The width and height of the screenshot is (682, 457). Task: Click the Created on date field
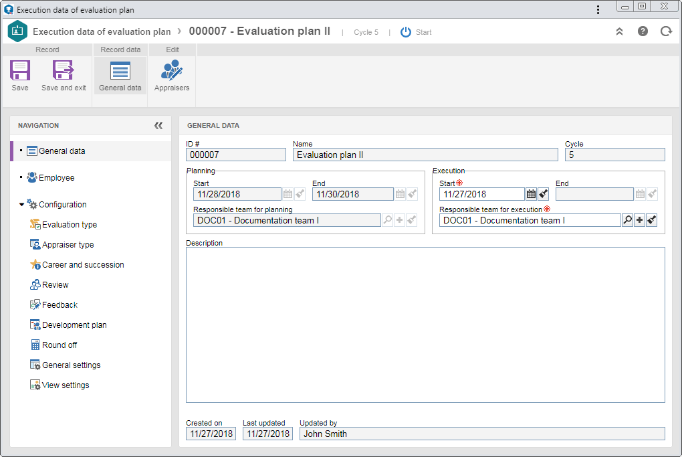(x=211, y=434)
